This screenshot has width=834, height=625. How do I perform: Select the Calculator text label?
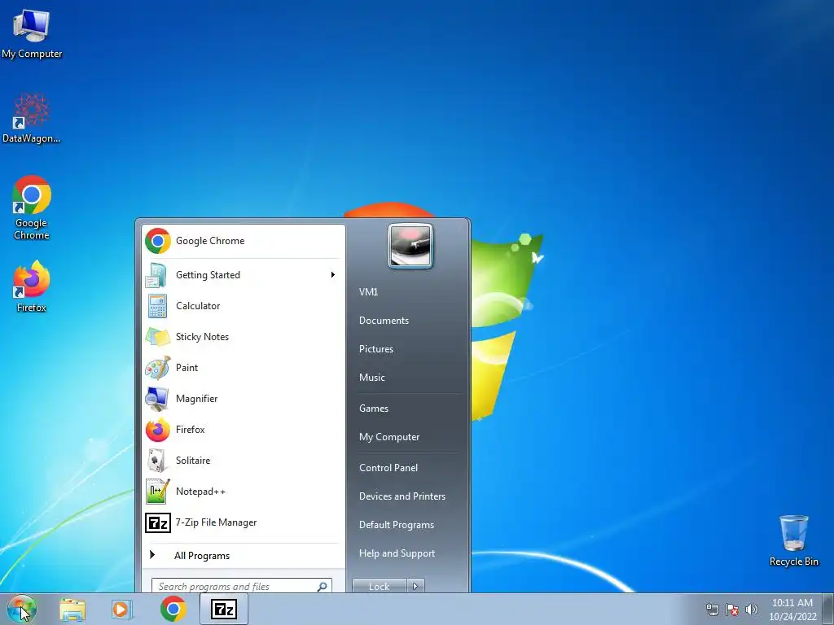pyautogui.click(x=198, y=306)
